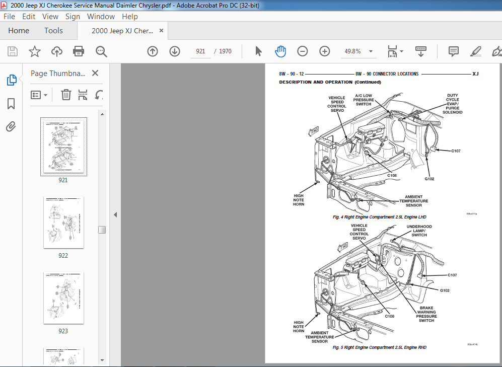
Task: Click the fit page width icon
Action: (x=392, y=51)
